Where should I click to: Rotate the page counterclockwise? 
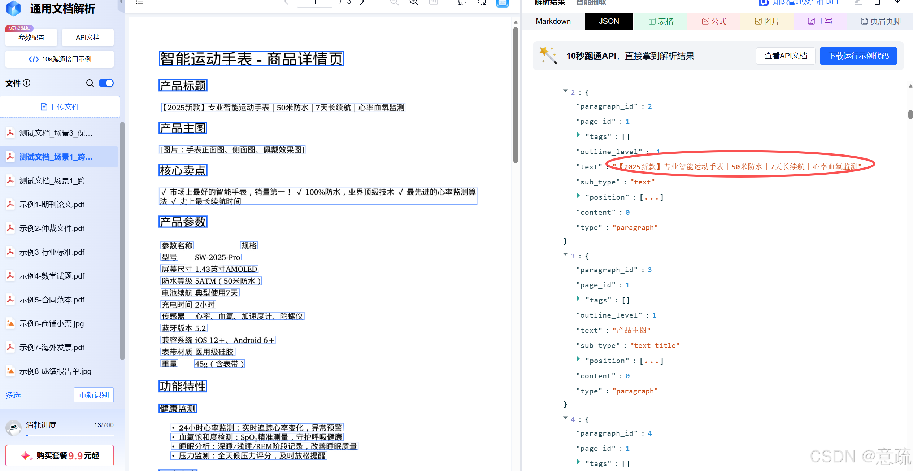[x=462, y=2]
